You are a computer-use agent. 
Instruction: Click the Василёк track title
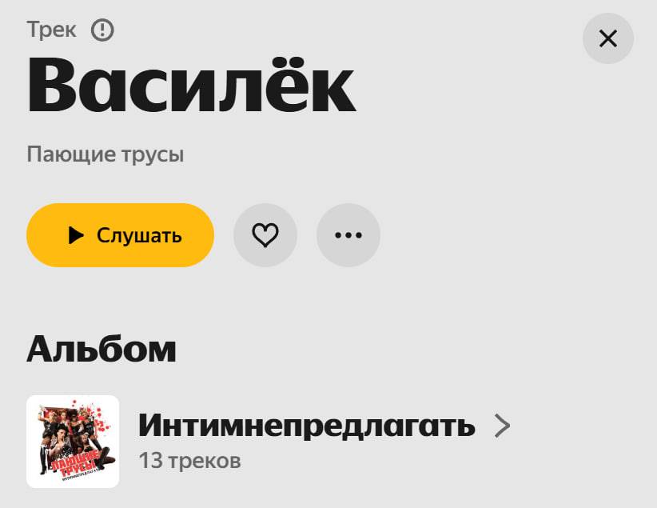coord(191,86)
